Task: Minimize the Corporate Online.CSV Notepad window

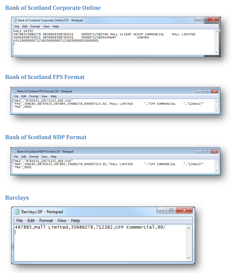Action: click(x=198, y=19)
